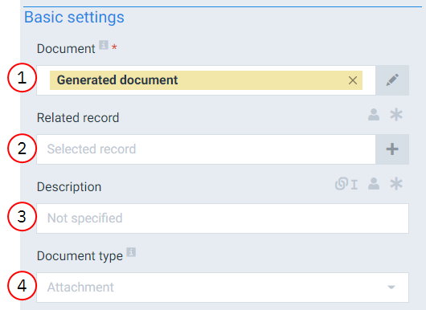
Task: Click the link text icon above Description
Action: pos(346,184)
